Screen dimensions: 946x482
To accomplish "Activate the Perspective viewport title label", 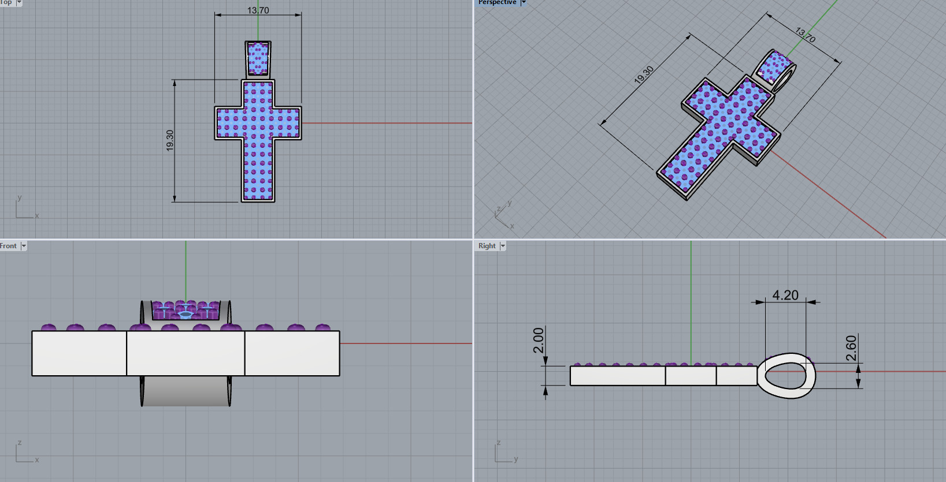I will pos(497,2).
